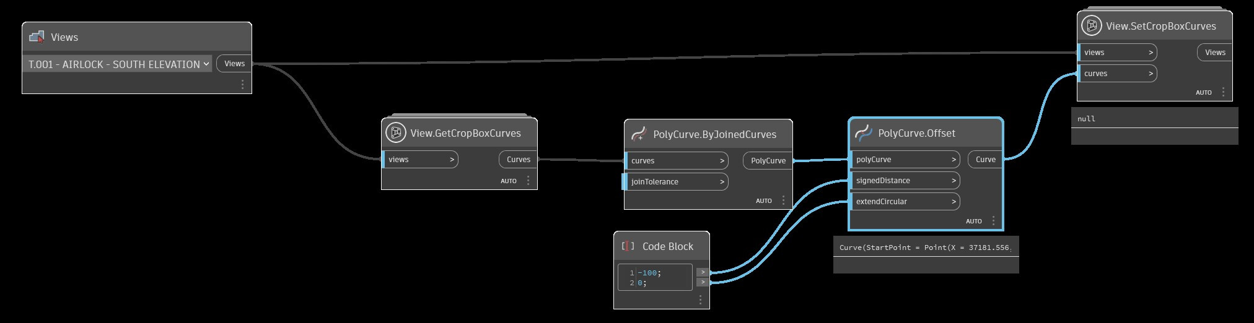Click the PolyCurve.ByJoinedCurves node icon
Viewport: 1254px width, 323px height.
tap(638, 134)
